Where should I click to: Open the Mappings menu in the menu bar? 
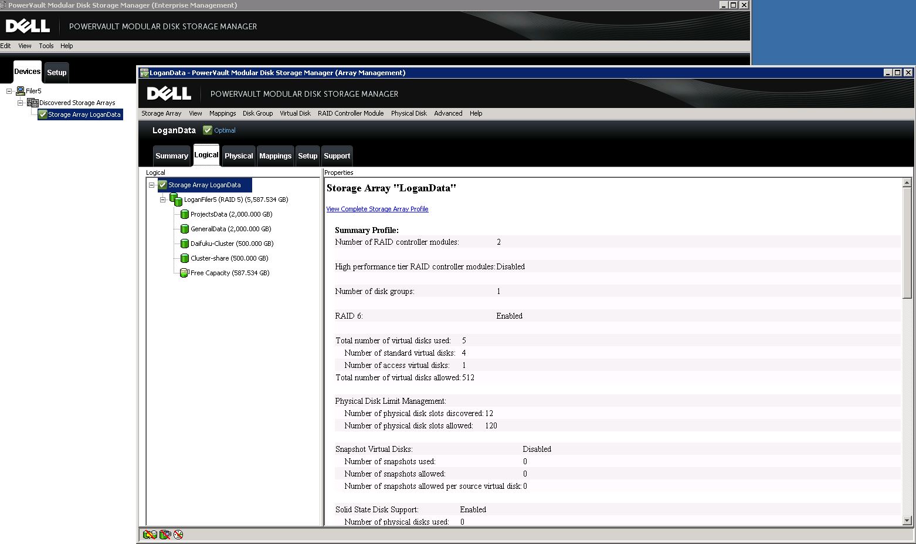click(x=222, y=113)
